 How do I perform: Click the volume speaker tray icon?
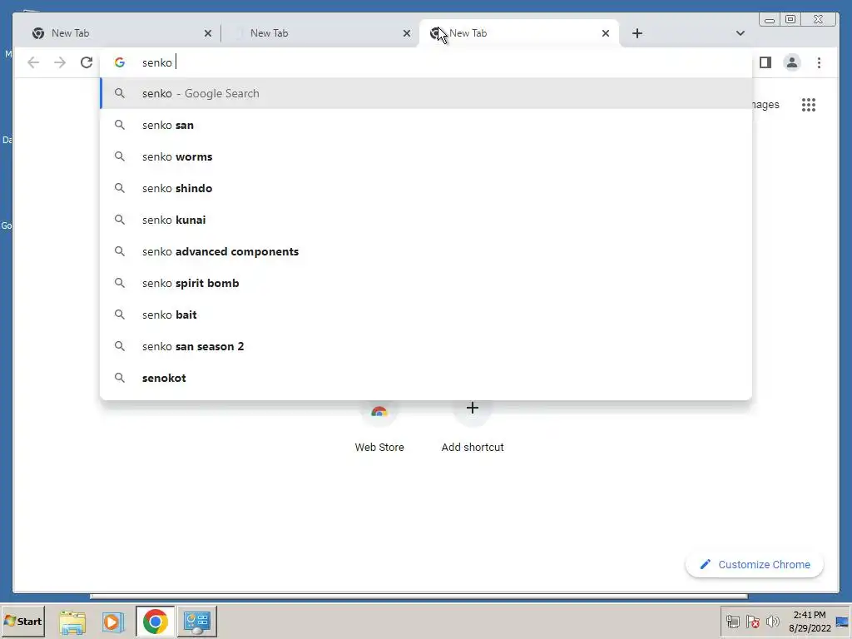coord(772,621)
